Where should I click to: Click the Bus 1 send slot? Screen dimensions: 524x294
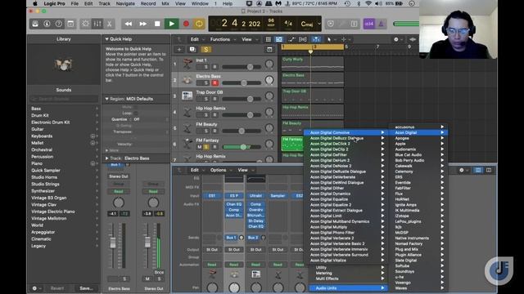coord(231,238)
